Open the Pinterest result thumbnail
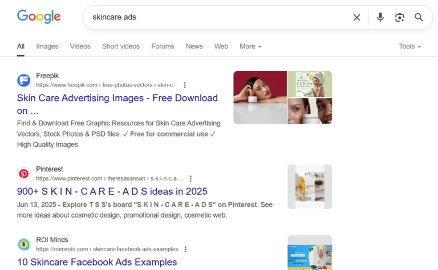Image resolution: width=438 pixels, height=270 pixels. 310,187
